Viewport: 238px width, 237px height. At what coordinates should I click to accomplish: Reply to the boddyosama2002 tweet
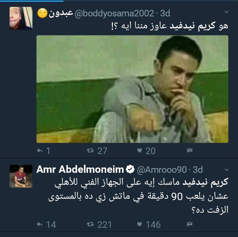(40, 151)
